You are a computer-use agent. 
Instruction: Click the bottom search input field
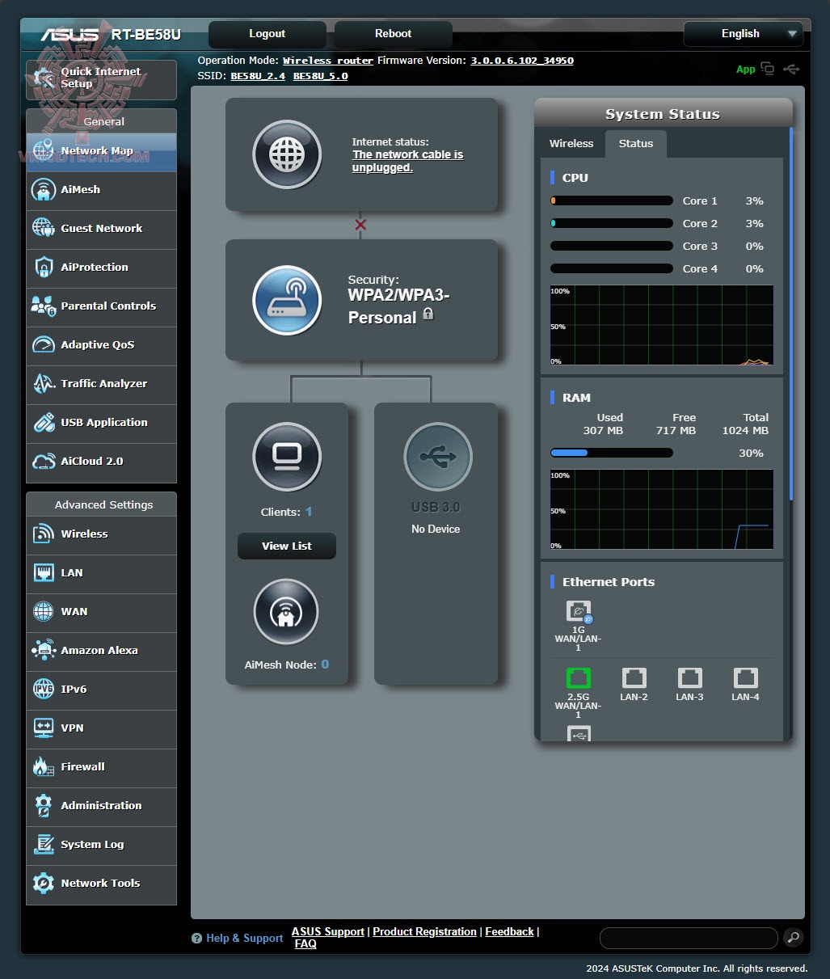689,938
